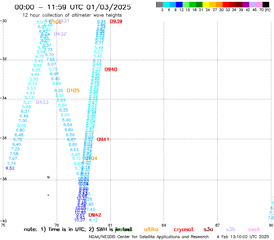Select the red "cryosat" satellite label
Screen dimensions: 274x240
184,229
